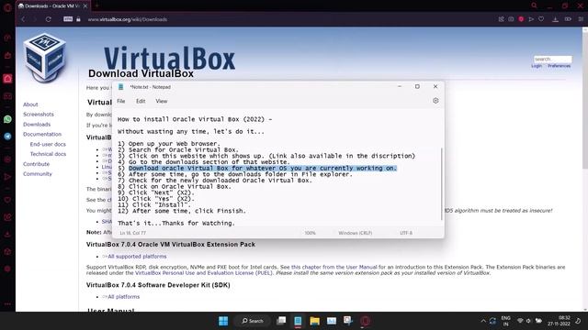The width and height of the screenshot is (588, 330).
Task: Open sidebar three-dots more options
Action: pos(7,304)
